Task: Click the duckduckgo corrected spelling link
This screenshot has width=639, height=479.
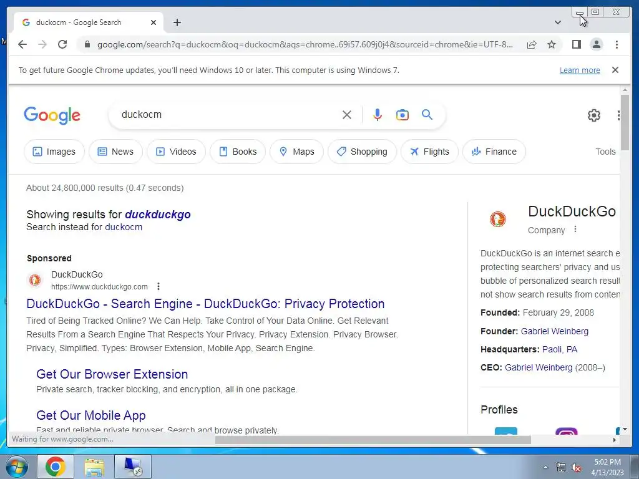Action: [158, 215]
